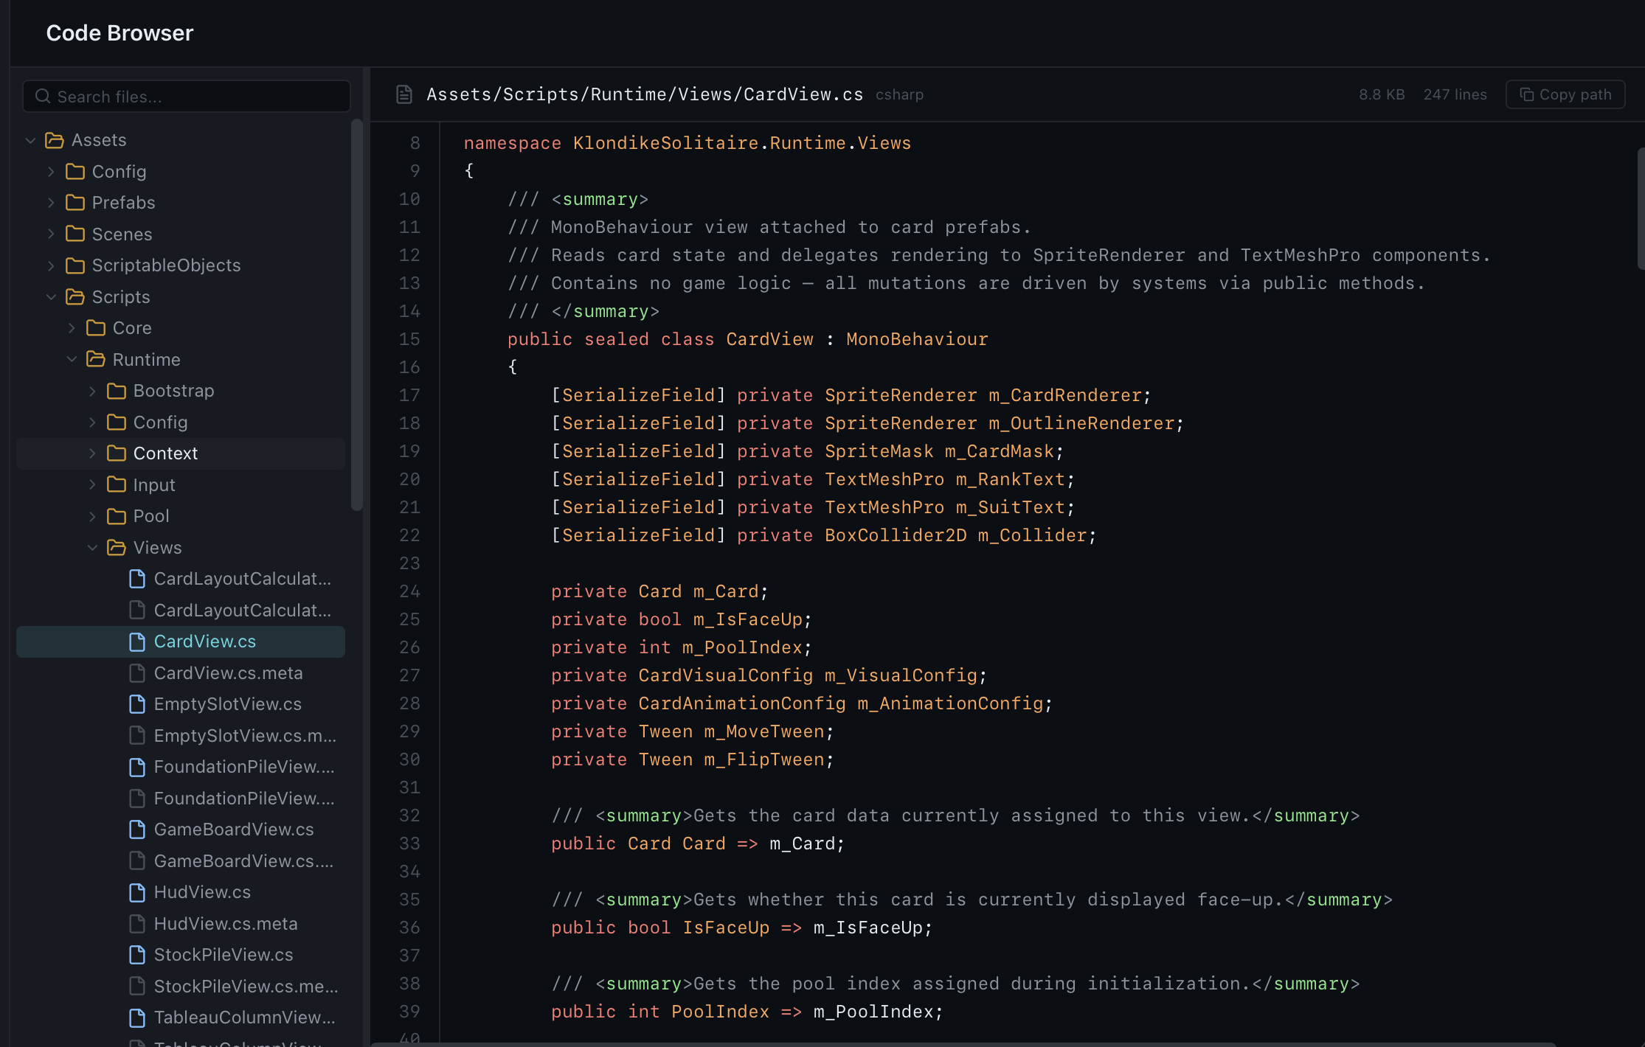Expand the ScriptableObjects folder

(x=51, y=265)
